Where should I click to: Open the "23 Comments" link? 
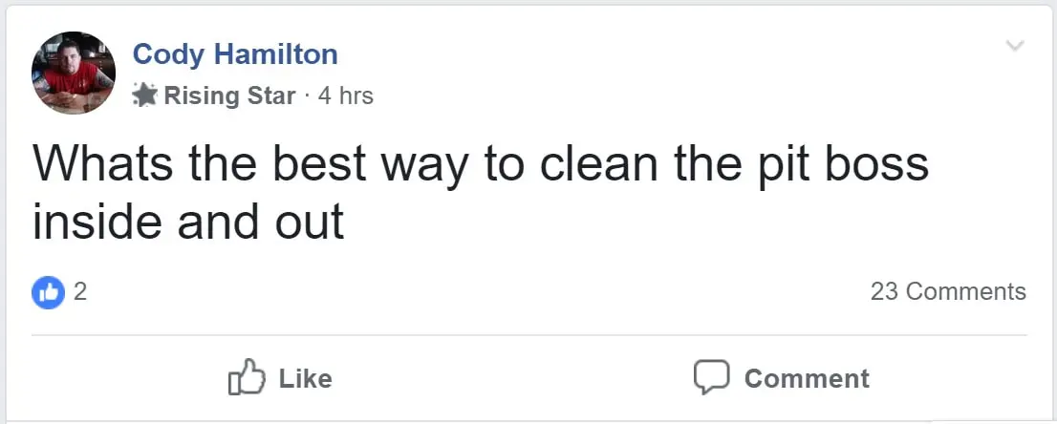pyautogui.click(x=948, y=291)
